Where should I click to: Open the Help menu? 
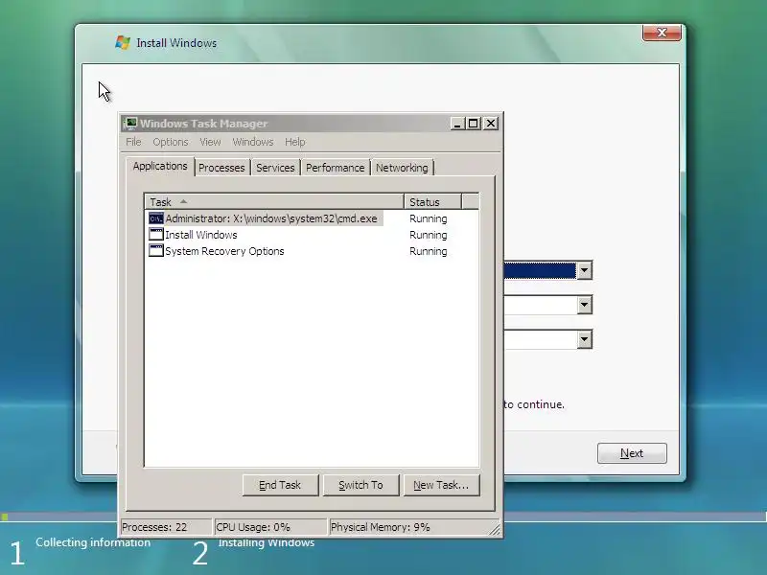coord(295,142)
